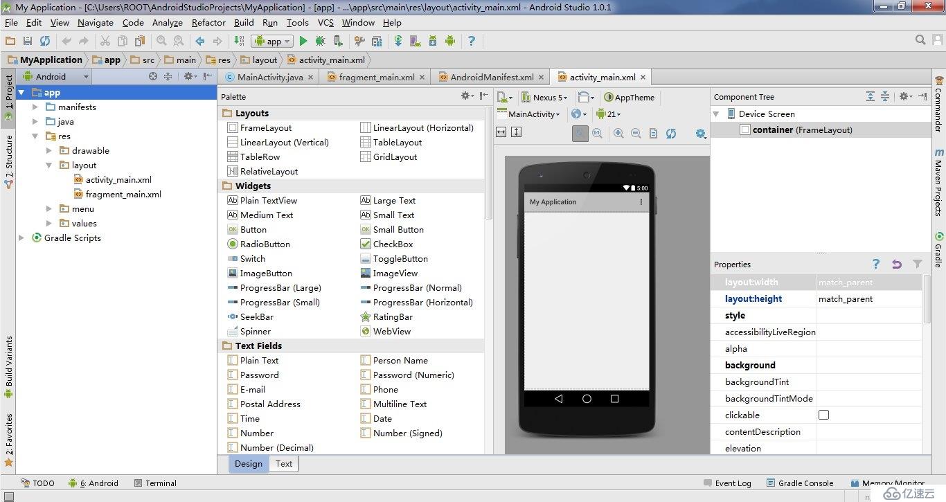The width and height of the screenshot is (946, 502).
Task: Toggle the Properties filter funnel icon
Action: (918, 264)
